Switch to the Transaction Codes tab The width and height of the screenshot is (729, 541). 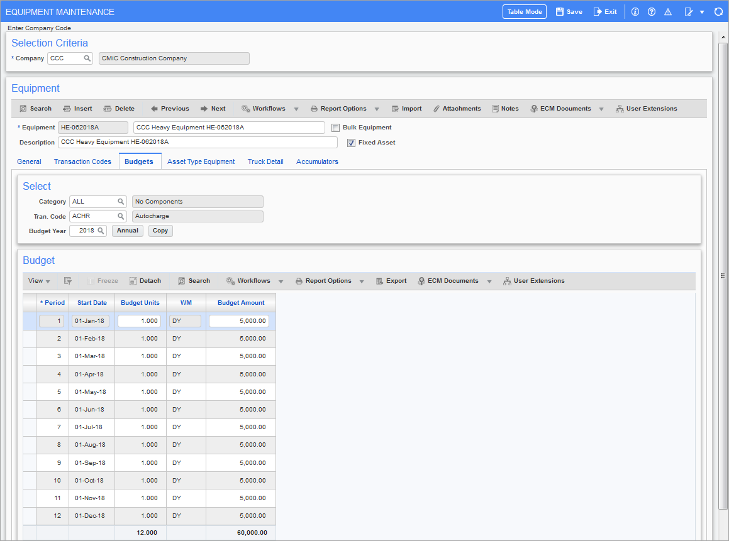click(x=82, y=161)
